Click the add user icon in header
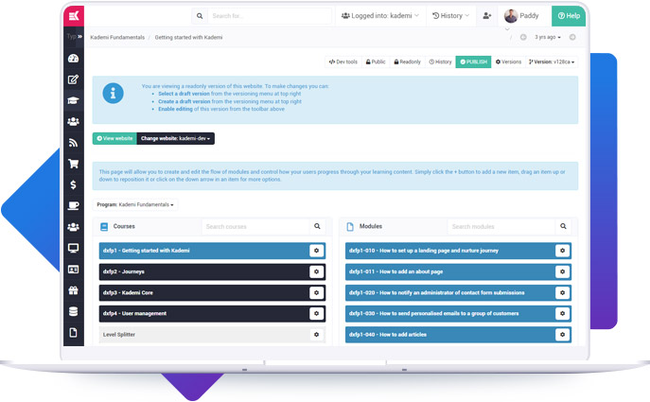 [486, 16]
